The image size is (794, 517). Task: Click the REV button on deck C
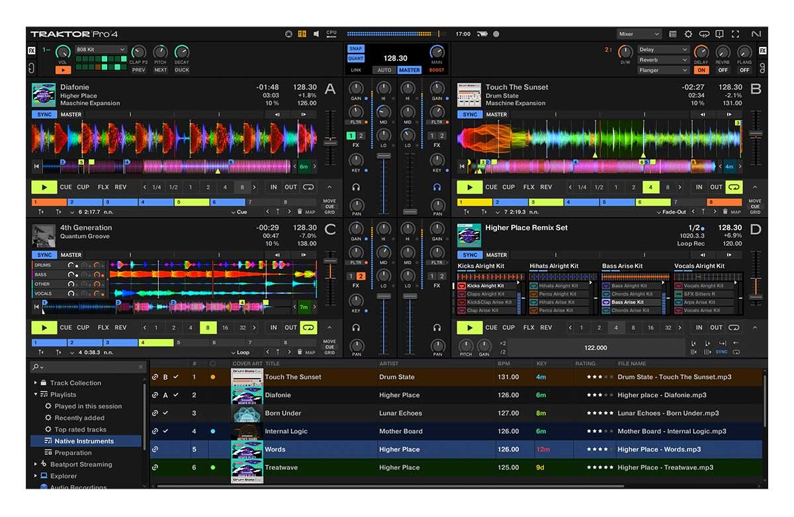tap(120, 327)
